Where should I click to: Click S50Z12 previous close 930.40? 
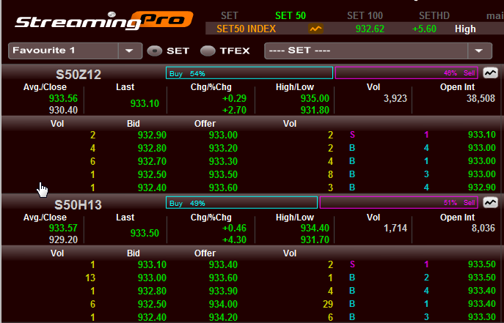point(63,110)
